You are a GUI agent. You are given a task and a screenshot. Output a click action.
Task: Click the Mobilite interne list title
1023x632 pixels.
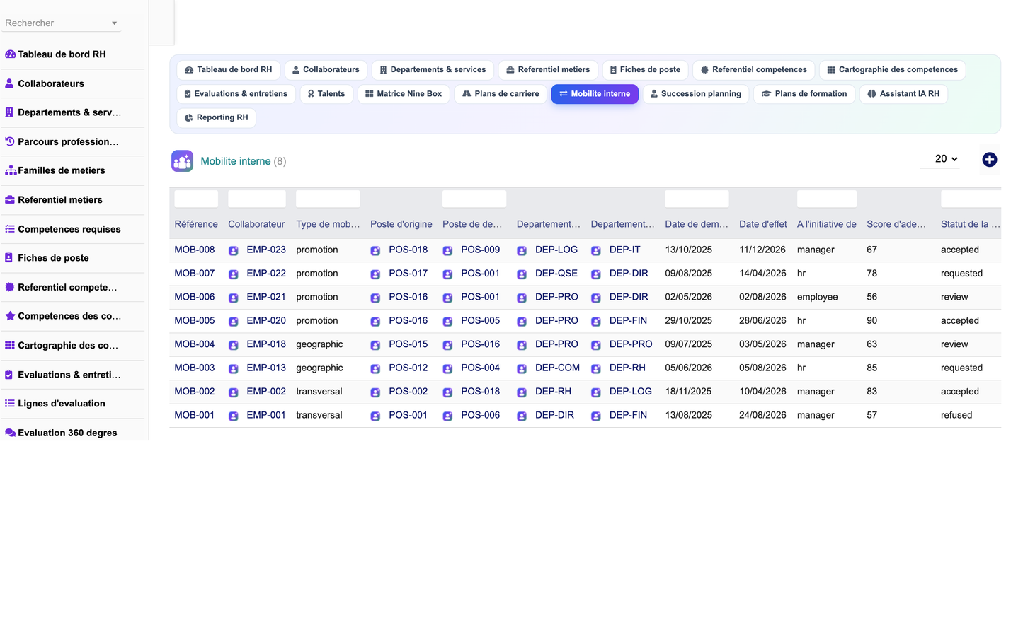pyautogui.click(x=236, y=161)
